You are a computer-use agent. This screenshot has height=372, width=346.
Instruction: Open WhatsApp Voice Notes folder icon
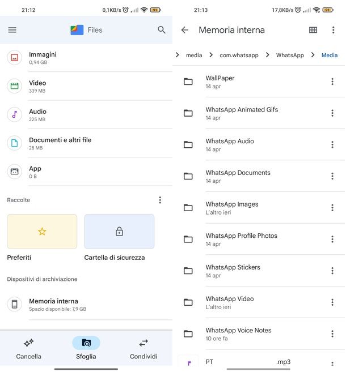pyautogui.click(x=188, y=334)
